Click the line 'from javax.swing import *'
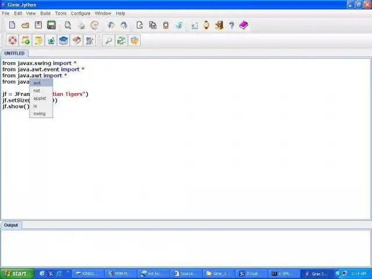The image size is (372, 279). point(40,63)
